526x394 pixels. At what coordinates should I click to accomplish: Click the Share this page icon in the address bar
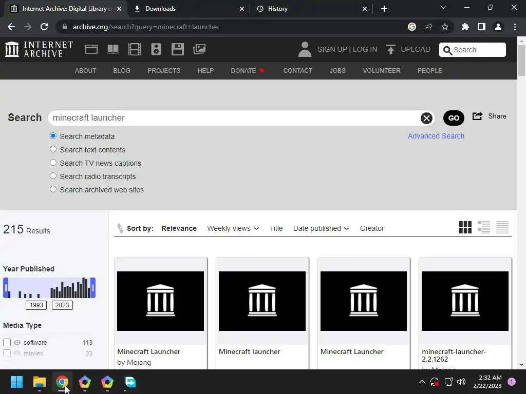click(x=428, y=27)
